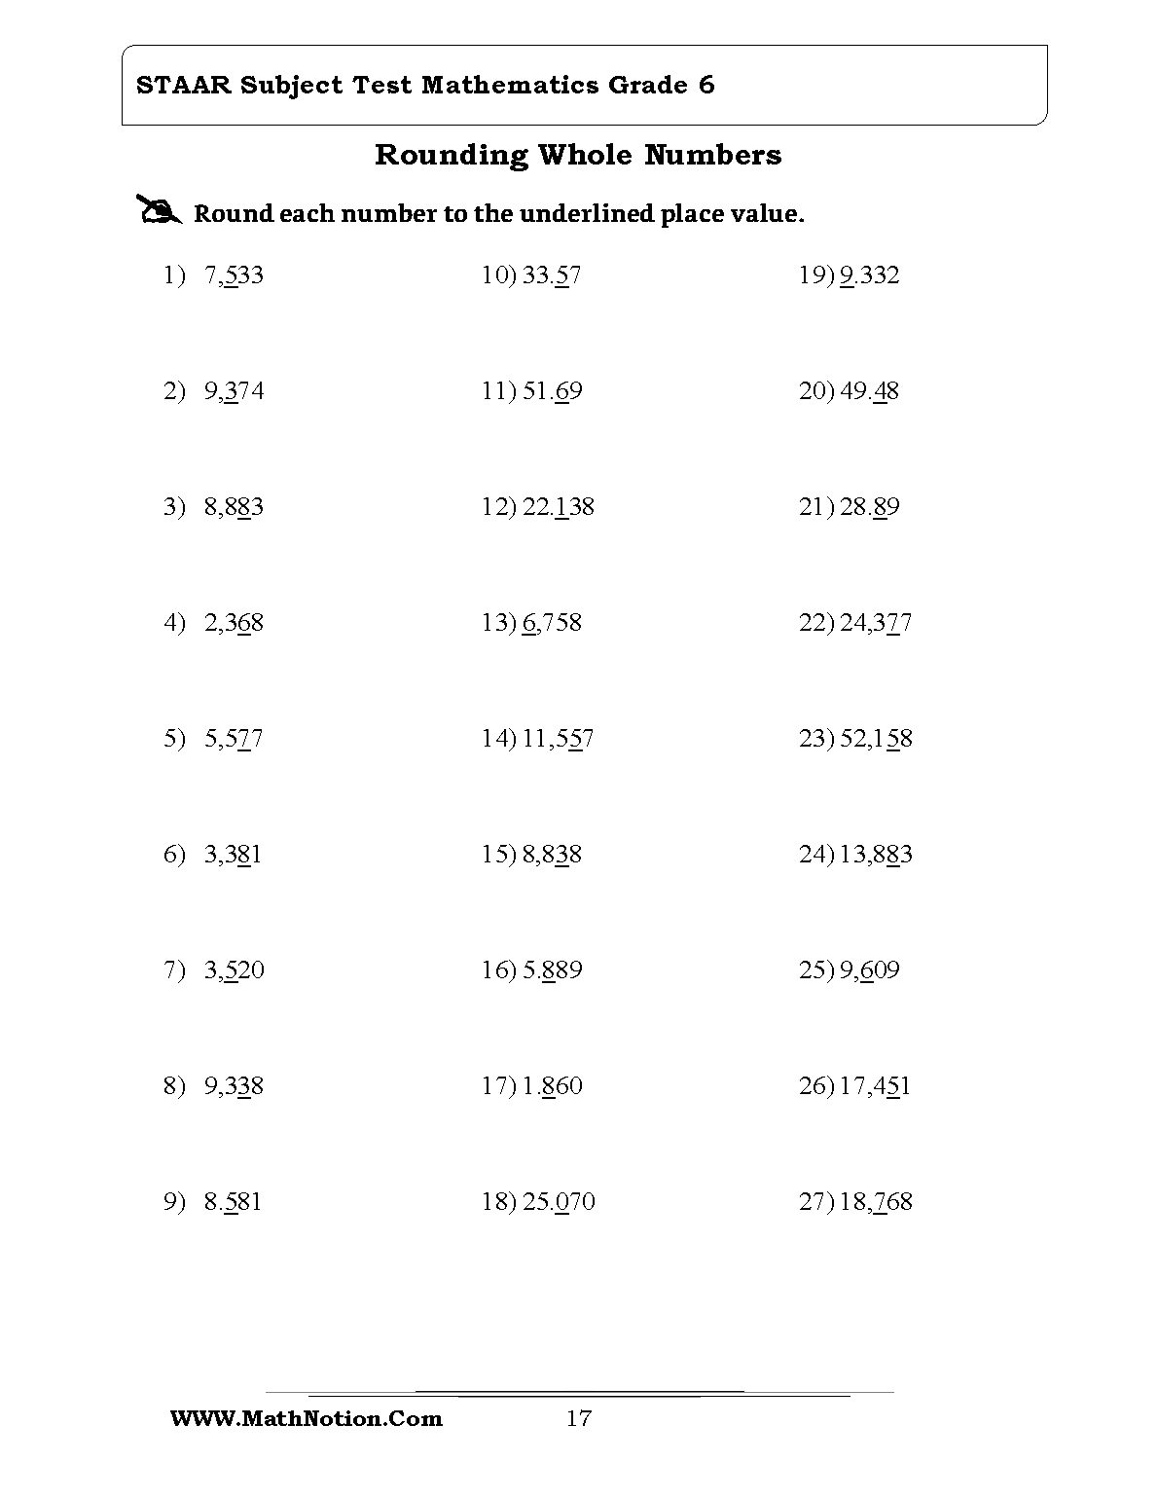Image resolution: width=1158 pixels, height=1499 pixels.
Task: Select problem 14 number 11,557
Action: pos(558,739)
